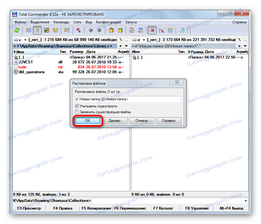Confirm unpacking with the OK button

point(87,121)
